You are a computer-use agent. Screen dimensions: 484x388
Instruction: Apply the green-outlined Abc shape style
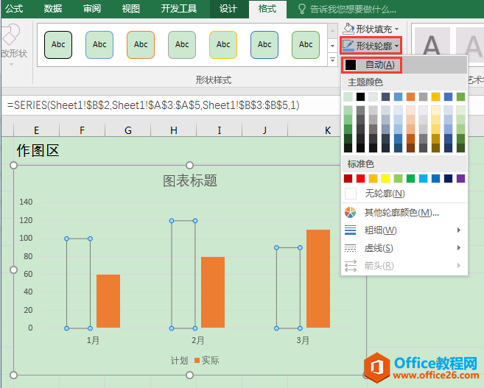[x=306, y=45]
